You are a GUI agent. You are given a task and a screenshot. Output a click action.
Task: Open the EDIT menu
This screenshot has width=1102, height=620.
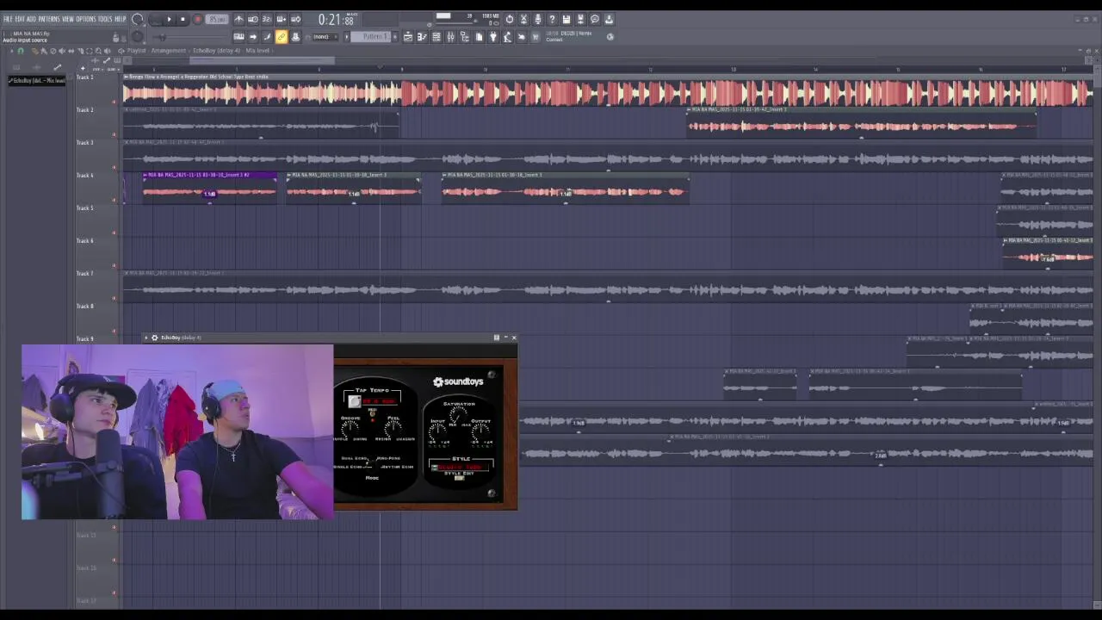21,19
